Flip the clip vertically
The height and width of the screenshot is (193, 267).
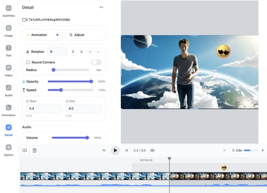point(98,52)
